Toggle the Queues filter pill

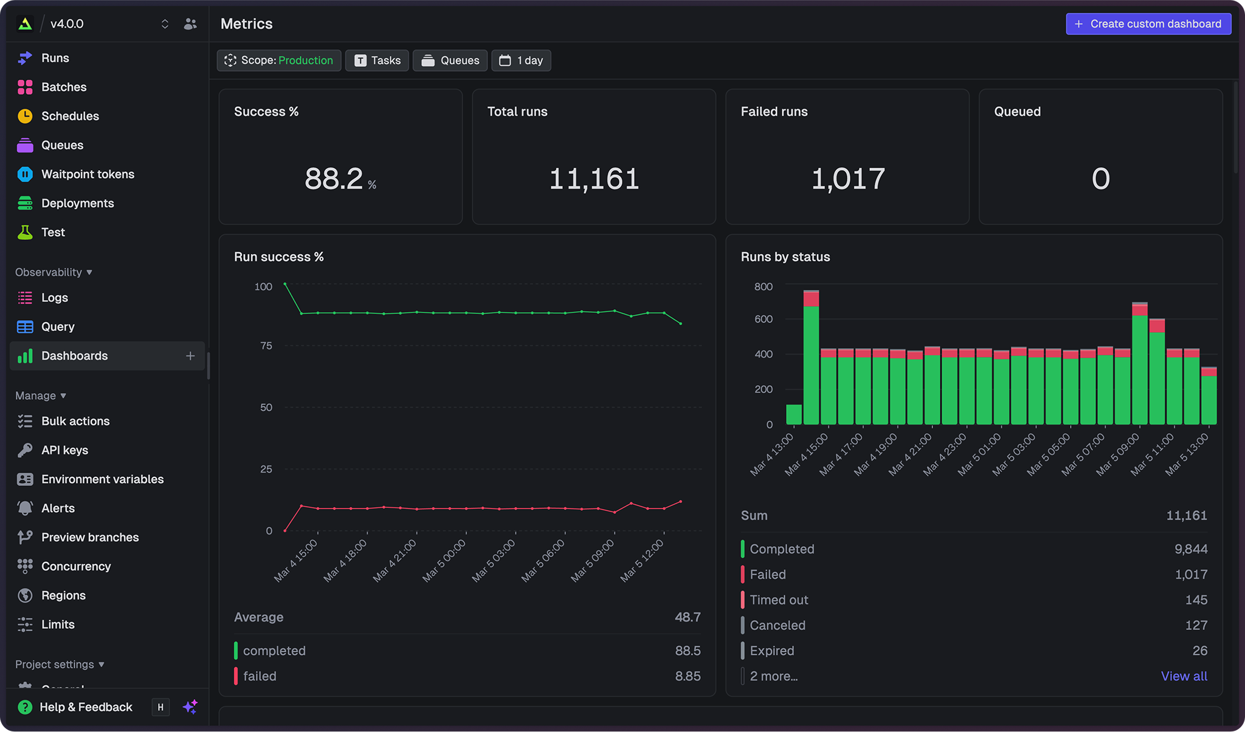coord(450,60)
